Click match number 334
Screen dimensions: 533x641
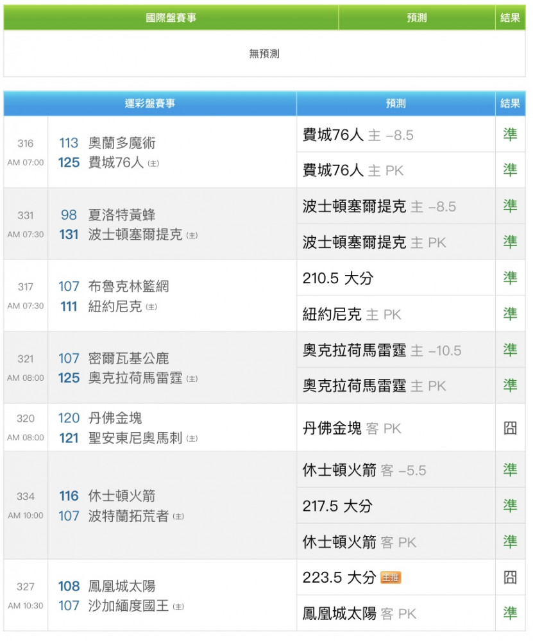[x=26, y=497]
